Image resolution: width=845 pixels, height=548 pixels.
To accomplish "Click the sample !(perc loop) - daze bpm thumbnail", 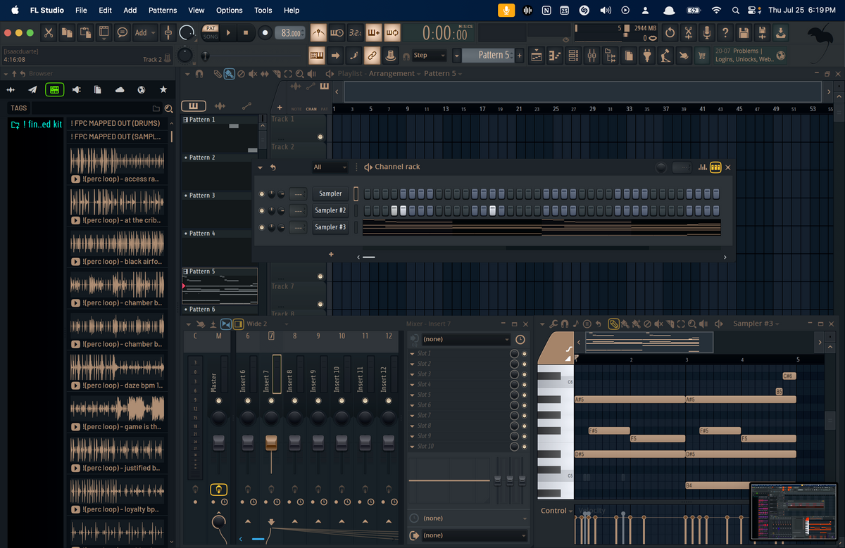I will tap(116, 367).
